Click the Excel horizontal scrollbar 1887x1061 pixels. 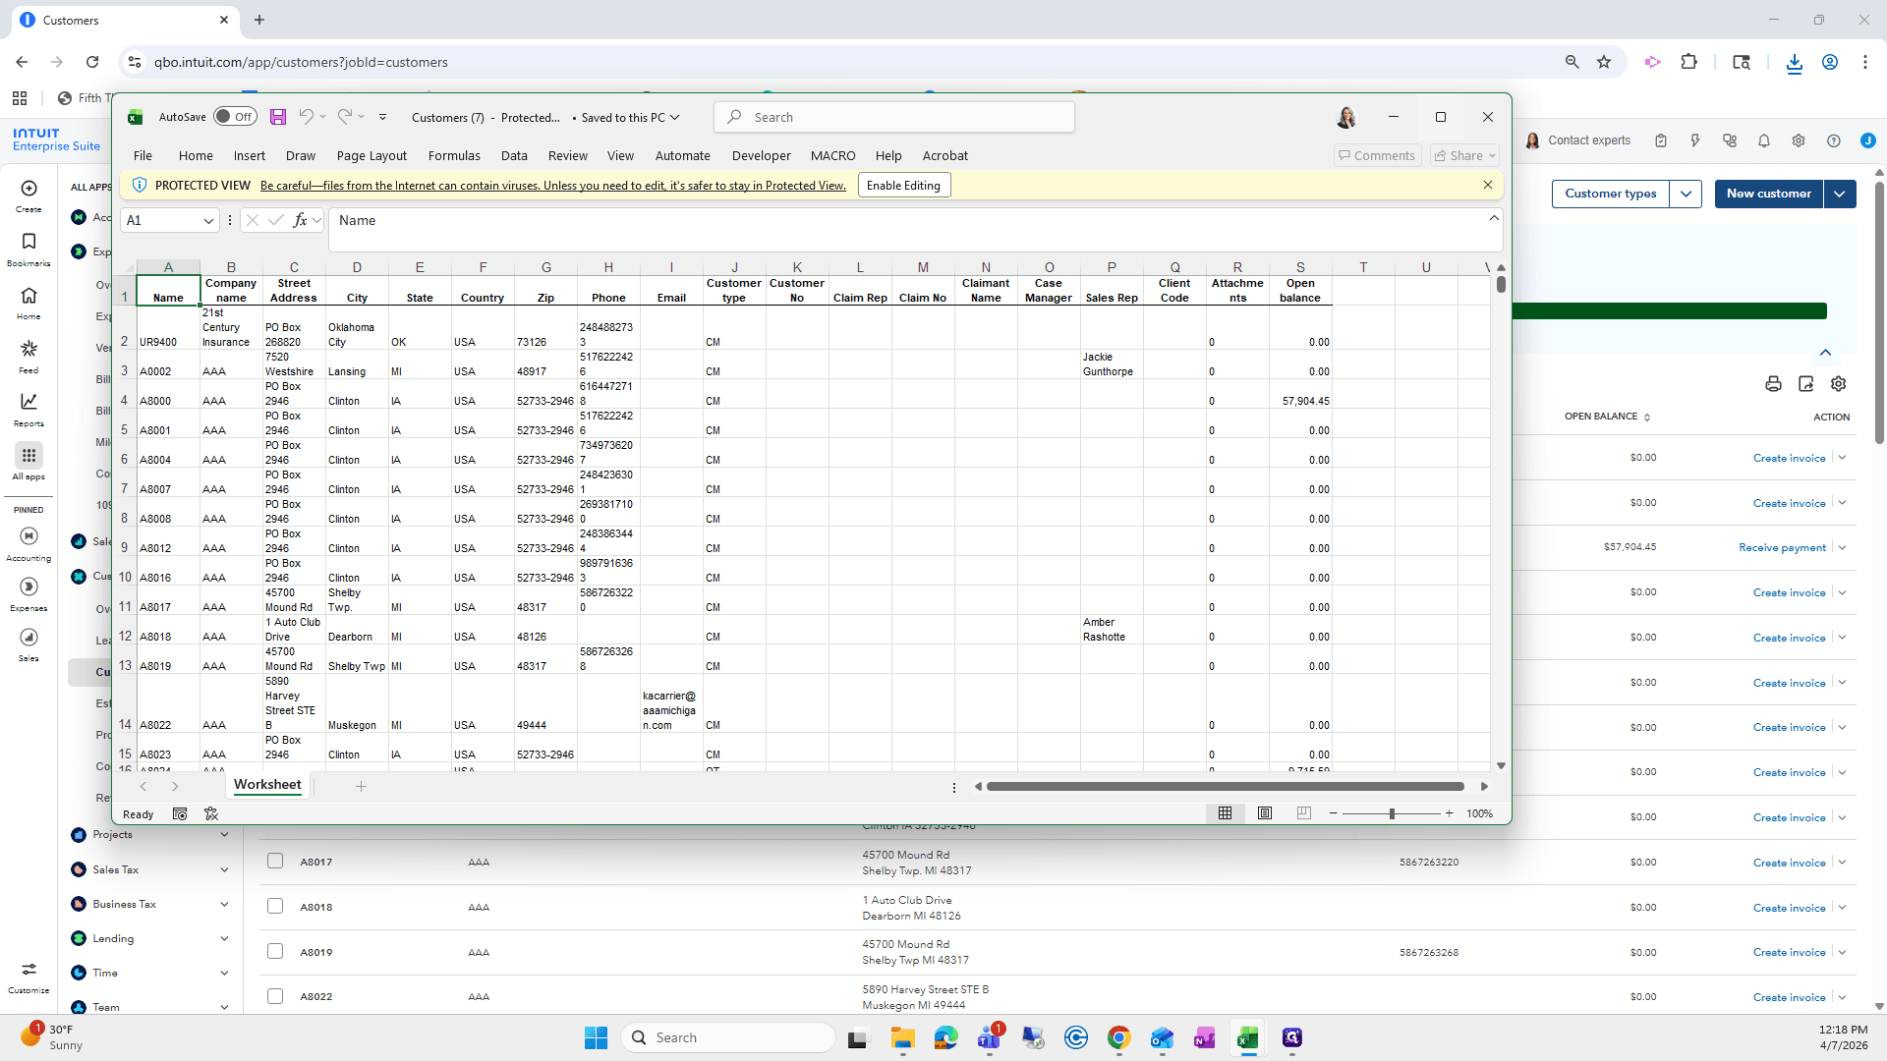[x=1226, y=786]
